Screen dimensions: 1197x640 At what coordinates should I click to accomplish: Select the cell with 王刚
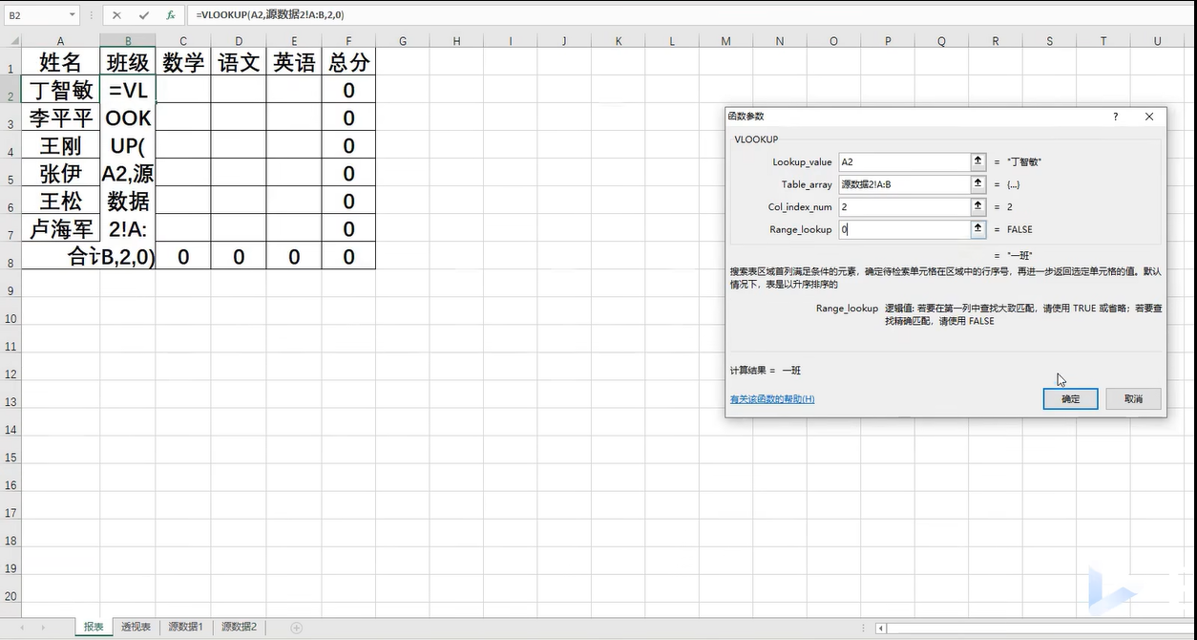[60, 146]
